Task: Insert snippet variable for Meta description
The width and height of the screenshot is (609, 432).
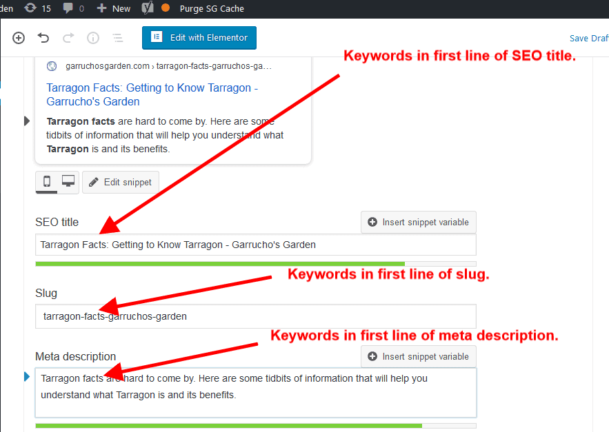Action: (x=418, y=356)
